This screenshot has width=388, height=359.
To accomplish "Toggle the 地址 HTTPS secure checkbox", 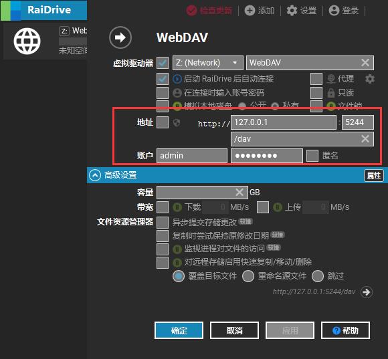I will (163, 122).
